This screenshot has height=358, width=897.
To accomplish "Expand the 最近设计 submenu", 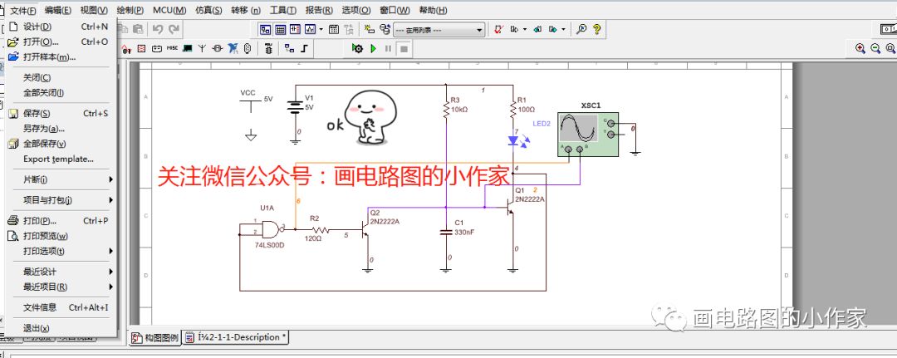I will 61,272.
